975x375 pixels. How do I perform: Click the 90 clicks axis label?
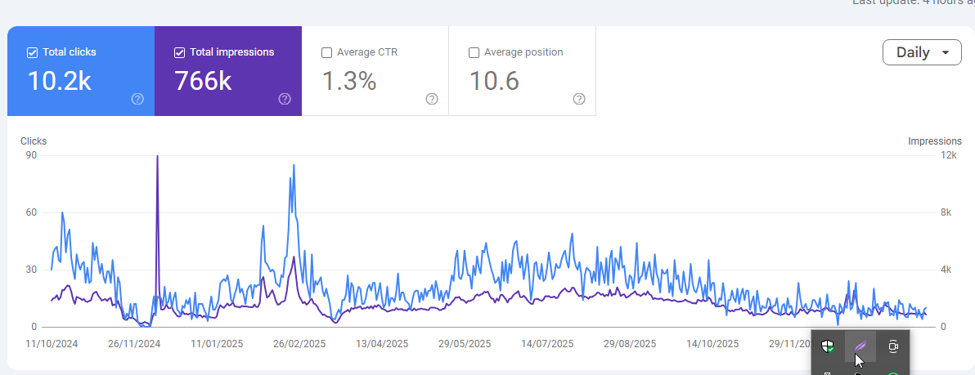pyautogui.click(x=30, y=155)
